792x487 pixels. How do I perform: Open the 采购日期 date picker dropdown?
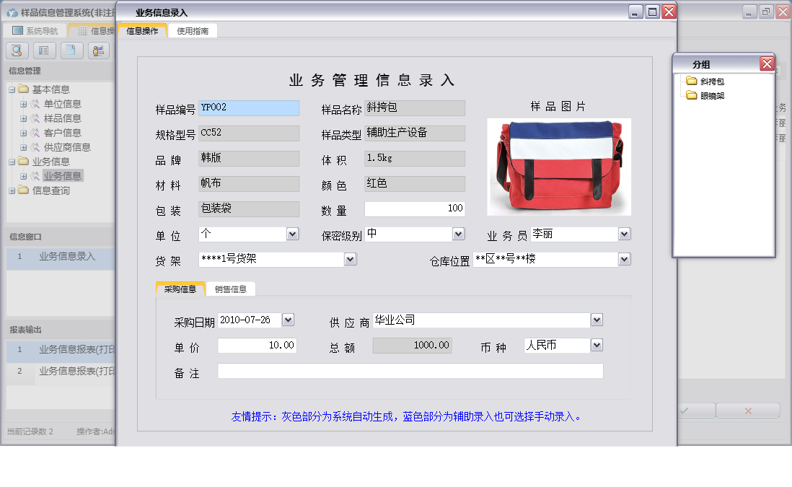coord(287,320)
